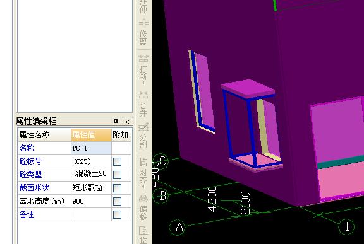Select the bay window roof slab in 3D view
The width and height of the screenshot is (364, 244).
click(x=248, y=89)
